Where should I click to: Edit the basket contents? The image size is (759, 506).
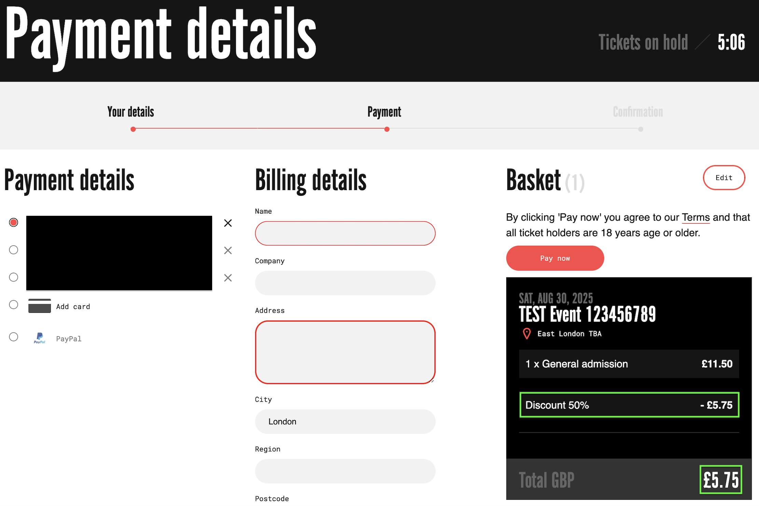[x=724, y=178]
